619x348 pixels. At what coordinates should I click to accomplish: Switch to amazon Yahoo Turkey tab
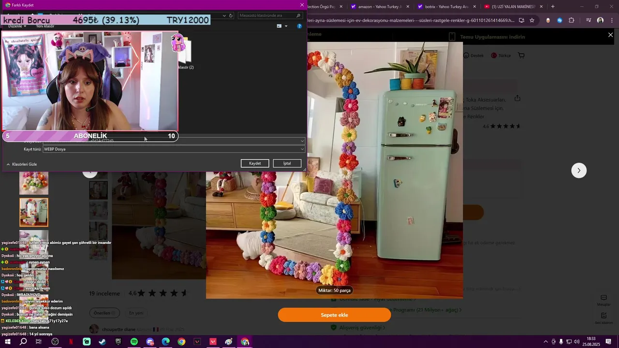pyautogui.click(x=379, y=7)
